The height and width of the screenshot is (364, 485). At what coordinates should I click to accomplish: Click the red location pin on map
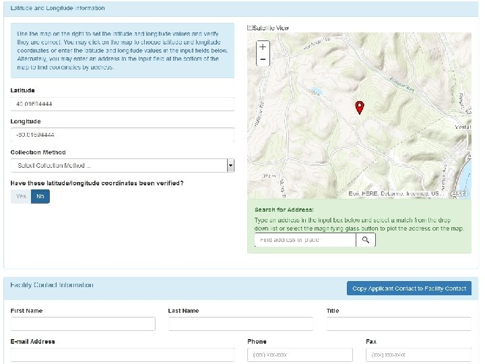(x=360, y=107)
